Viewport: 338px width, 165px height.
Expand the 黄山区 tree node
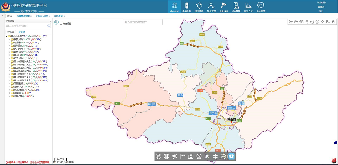[x=10, y=55]
